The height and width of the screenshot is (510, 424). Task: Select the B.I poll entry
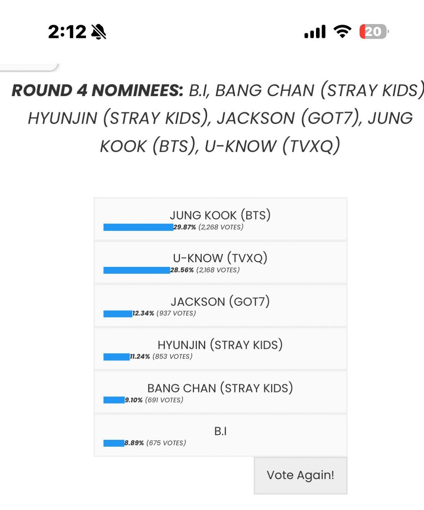(x=220, y=435)
